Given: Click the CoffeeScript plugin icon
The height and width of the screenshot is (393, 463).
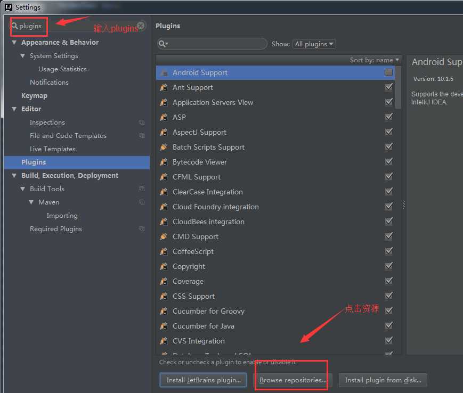Looking at the screenshot, I should [x=164, y=251].
